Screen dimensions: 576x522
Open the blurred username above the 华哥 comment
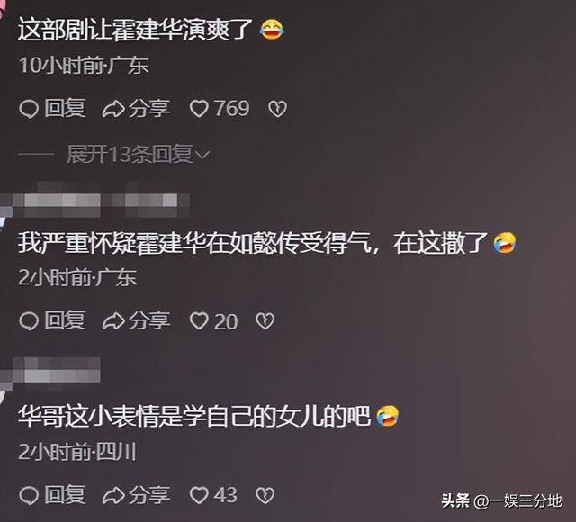[x=55, y=371]
